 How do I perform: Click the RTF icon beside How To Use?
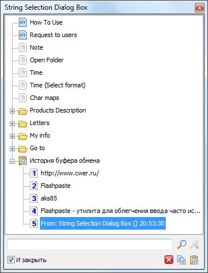click(23, 22)
